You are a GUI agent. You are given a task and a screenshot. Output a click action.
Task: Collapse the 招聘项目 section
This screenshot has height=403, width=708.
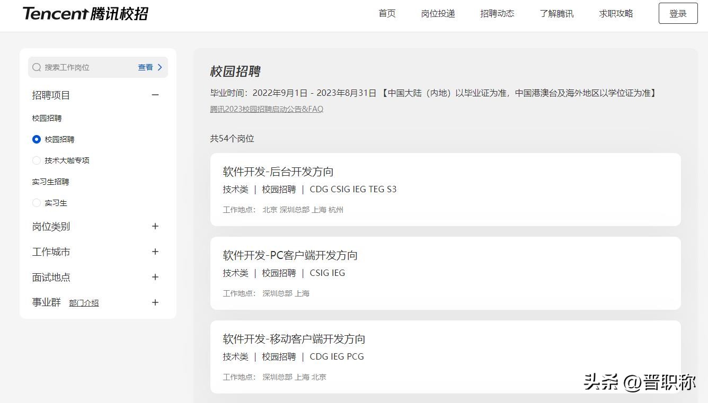(x=155, y=95)
